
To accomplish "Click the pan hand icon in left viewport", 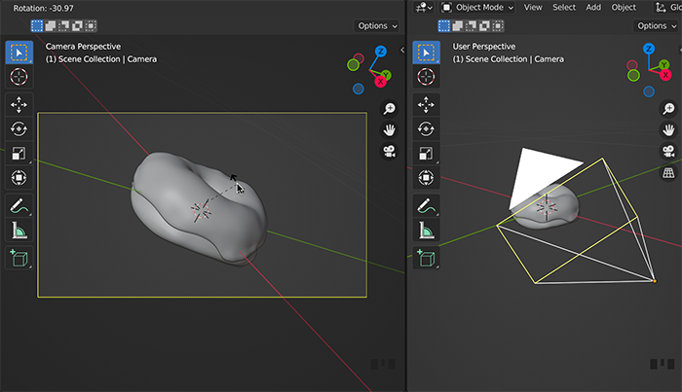I will click(x=390, y=129).
